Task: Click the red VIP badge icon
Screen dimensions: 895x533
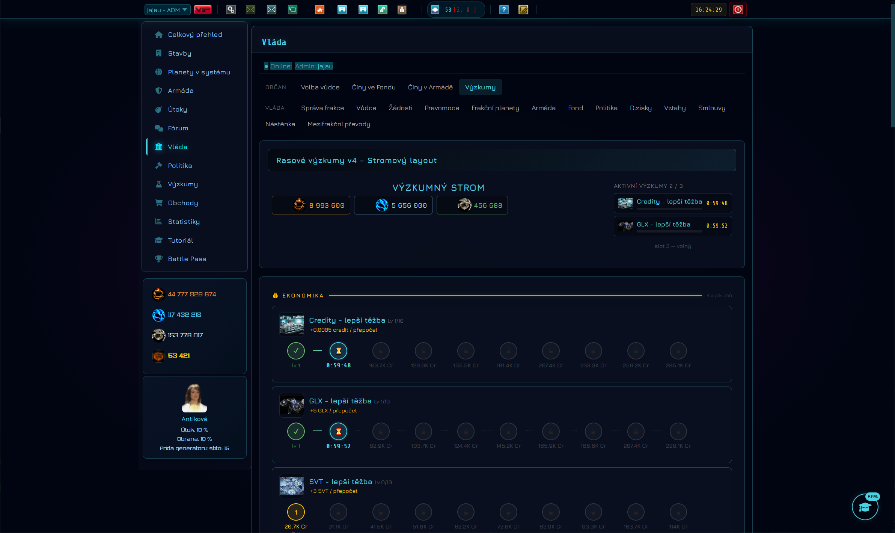Action: [x=203, y=10]
